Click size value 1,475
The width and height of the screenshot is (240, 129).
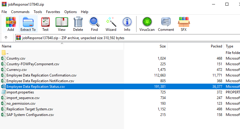click(161, 70)
